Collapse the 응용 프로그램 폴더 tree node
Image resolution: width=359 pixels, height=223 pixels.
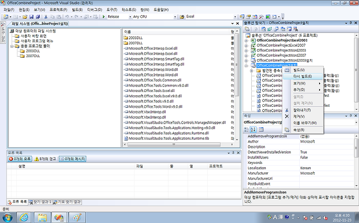pyautogui.click(x=12, y=46)
